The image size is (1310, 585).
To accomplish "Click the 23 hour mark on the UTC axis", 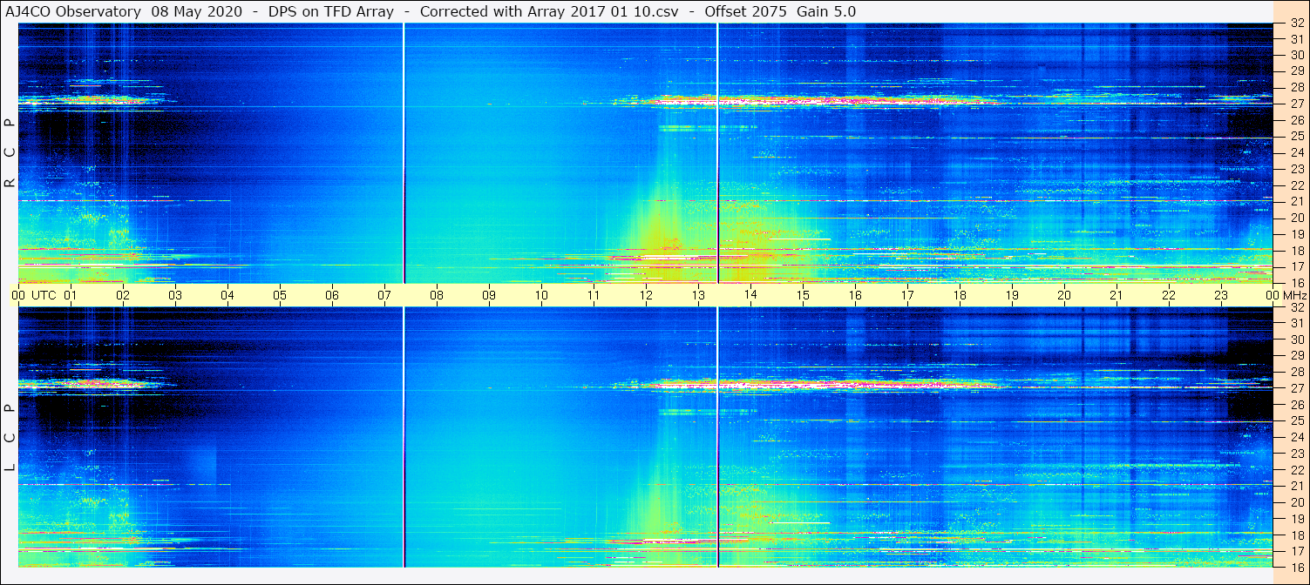I will tap(1221, 295).
